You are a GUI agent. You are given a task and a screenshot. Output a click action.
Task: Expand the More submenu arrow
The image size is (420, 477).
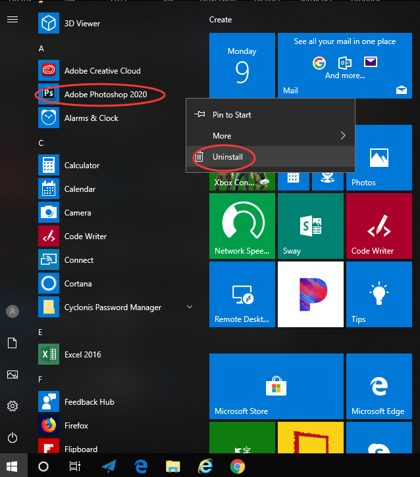tap(343, 135)
